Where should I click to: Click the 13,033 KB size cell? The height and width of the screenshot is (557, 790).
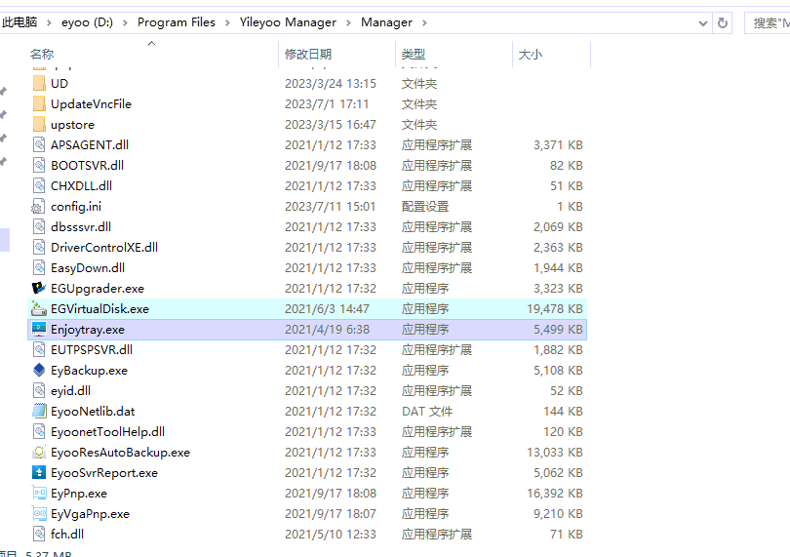pos(555,453)
